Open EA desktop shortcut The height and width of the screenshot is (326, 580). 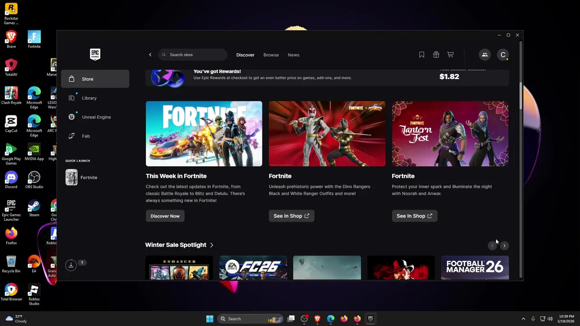coord(34,264)
